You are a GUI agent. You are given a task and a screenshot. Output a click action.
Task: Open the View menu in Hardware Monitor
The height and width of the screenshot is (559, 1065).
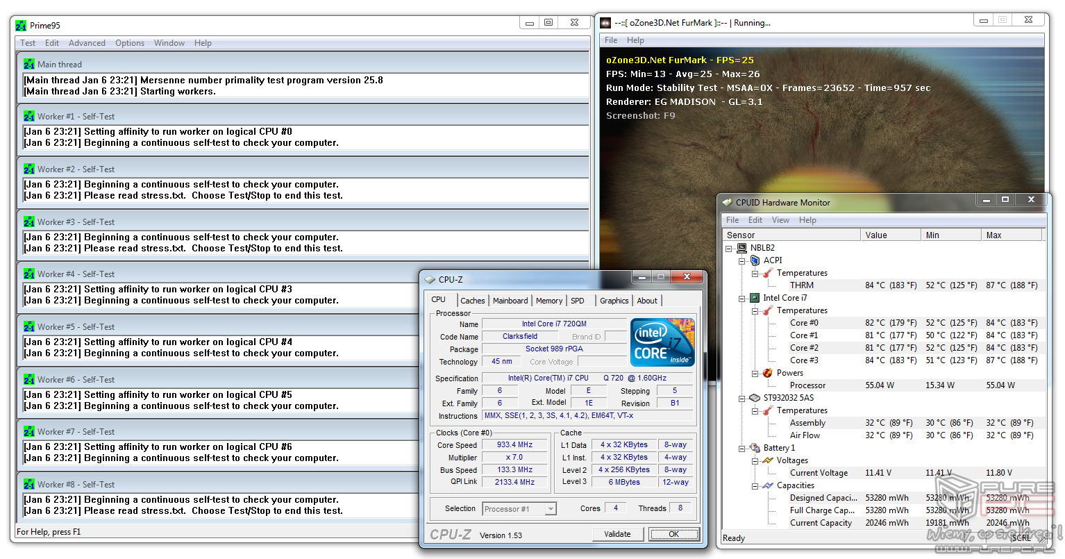pyautogui.click(x=780, y=220)
